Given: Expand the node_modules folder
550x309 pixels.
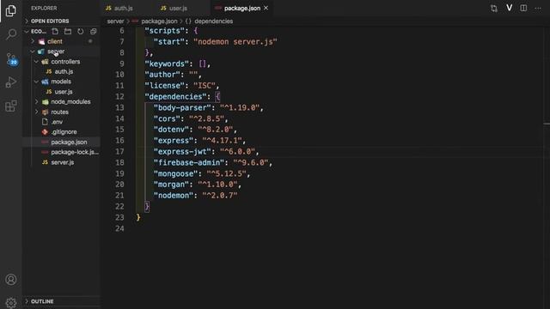Looking at the screenshot, I should click(x=70, y=102).
